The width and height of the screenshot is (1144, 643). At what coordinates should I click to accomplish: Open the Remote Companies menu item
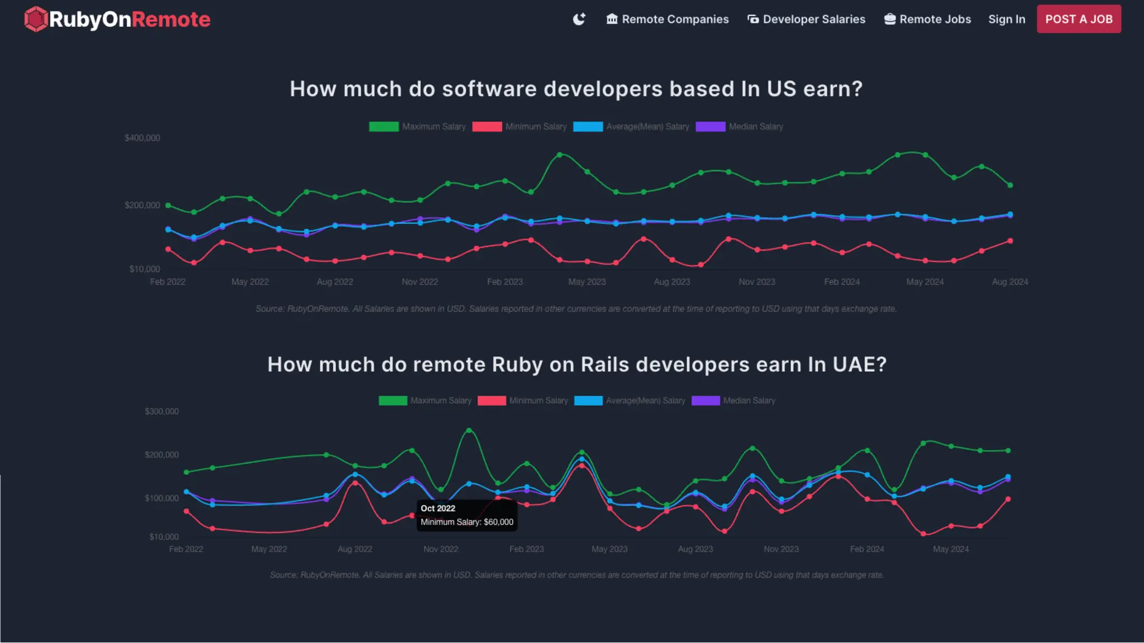[675, 19]
